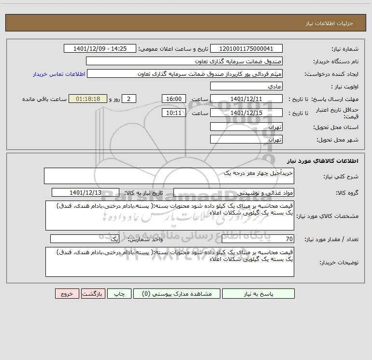The image size is (372, 360).
Task: Click the نام دستگاه خریدار label
Action: tap(336, 61)
